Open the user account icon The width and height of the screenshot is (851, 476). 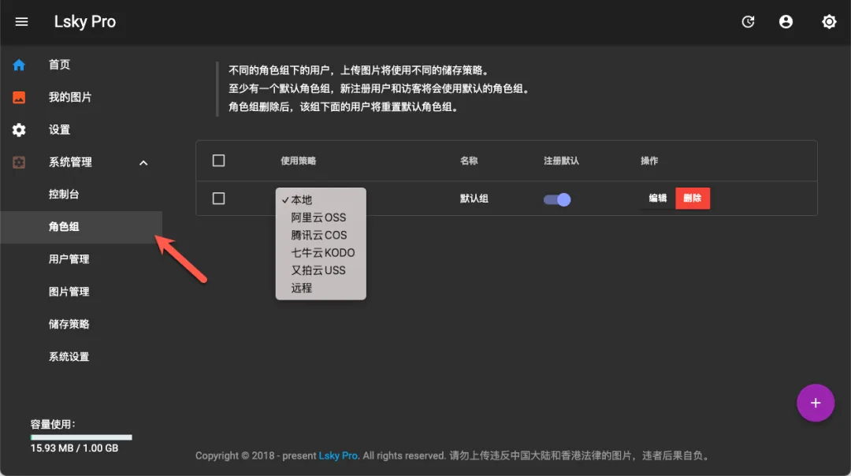pos(786,22)
